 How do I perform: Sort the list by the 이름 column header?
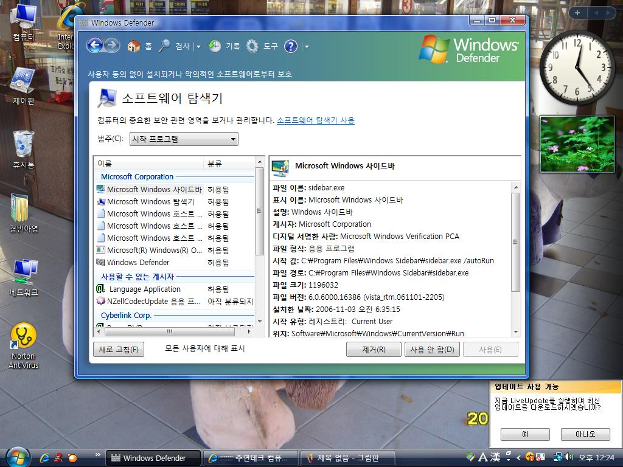(148, 164)
